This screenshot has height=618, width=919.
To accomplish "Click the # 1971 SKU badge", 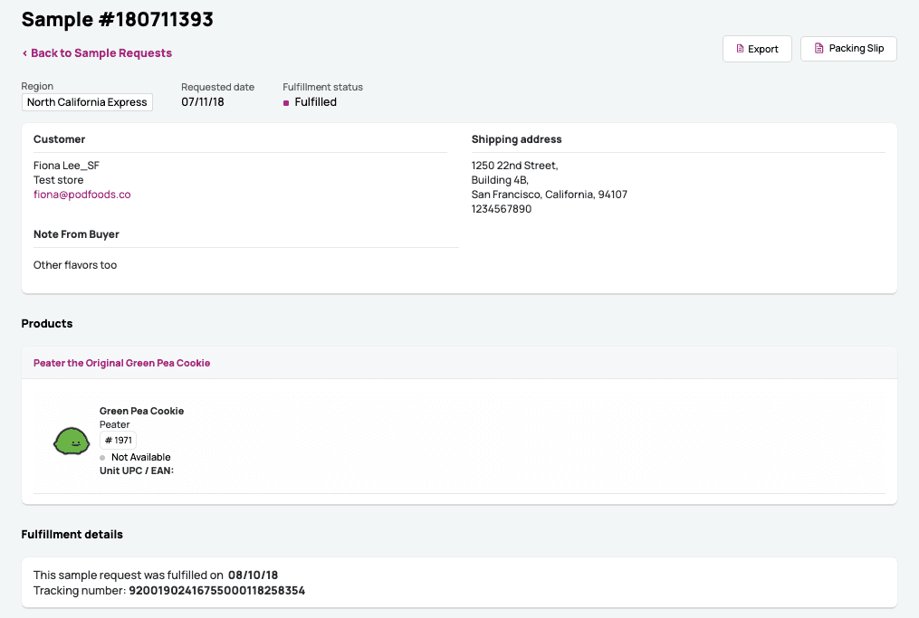I will coord(118,441).
